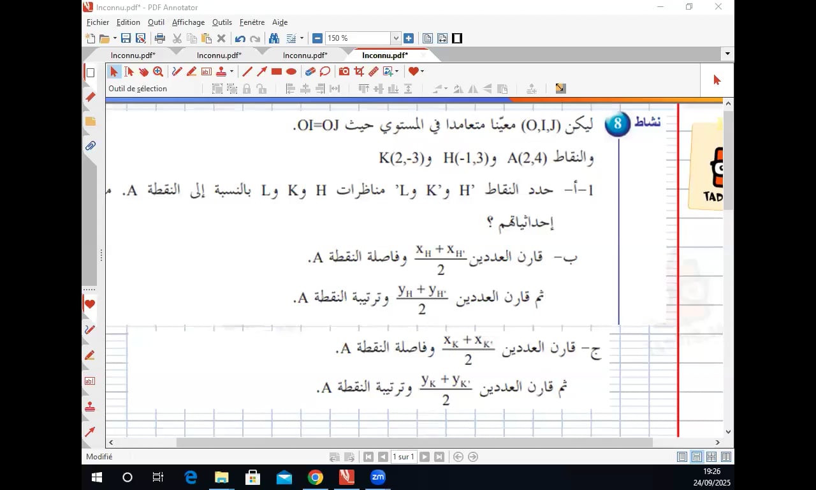Select the ruler Measure tool
Viewport: 816px width, 490px height.
tap(374, 71)
